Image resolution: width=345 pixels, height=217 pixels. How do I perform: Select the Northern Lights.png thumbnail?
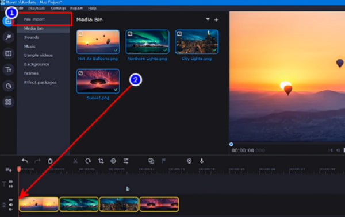coord(147,42)
